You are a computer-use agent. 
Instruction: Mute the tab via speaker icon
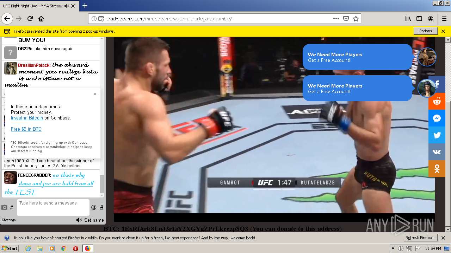[x=67, y=6]
